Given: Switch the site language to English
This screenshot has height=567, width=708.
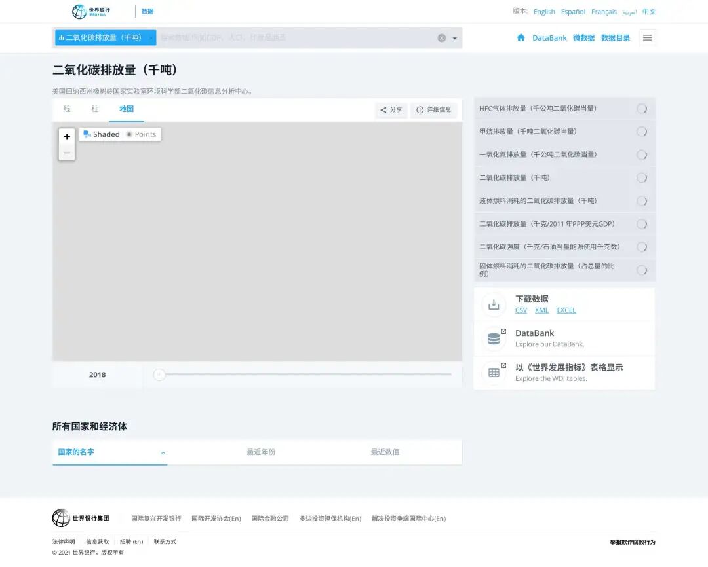Looking at the screenshot, I should tap(543, 12).
